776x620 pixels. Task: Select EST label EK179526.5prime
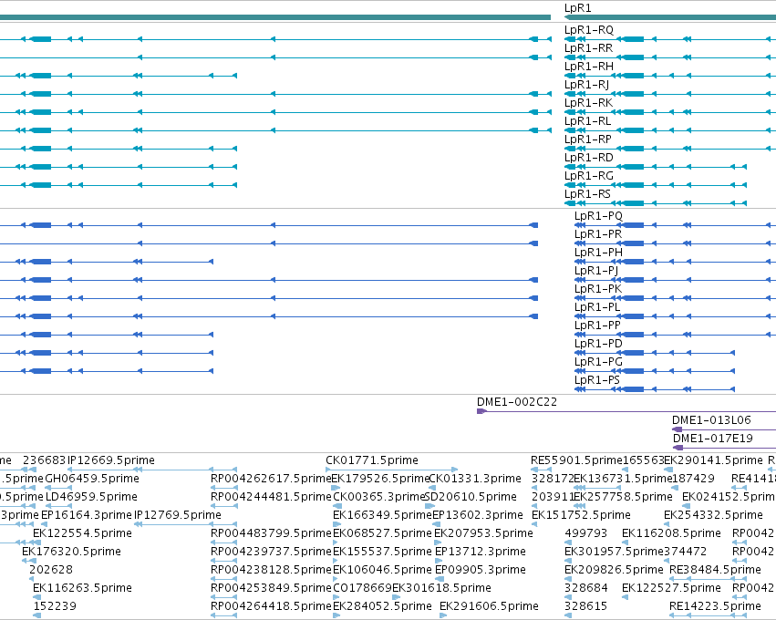380,479
